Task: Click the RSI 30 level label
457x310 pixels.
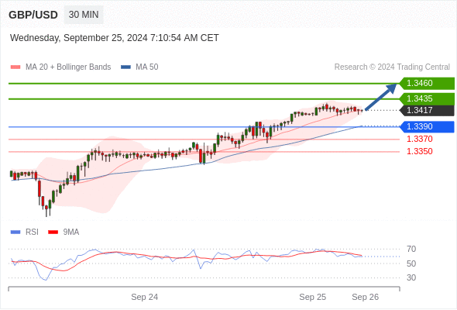Action: coord(411,277)
